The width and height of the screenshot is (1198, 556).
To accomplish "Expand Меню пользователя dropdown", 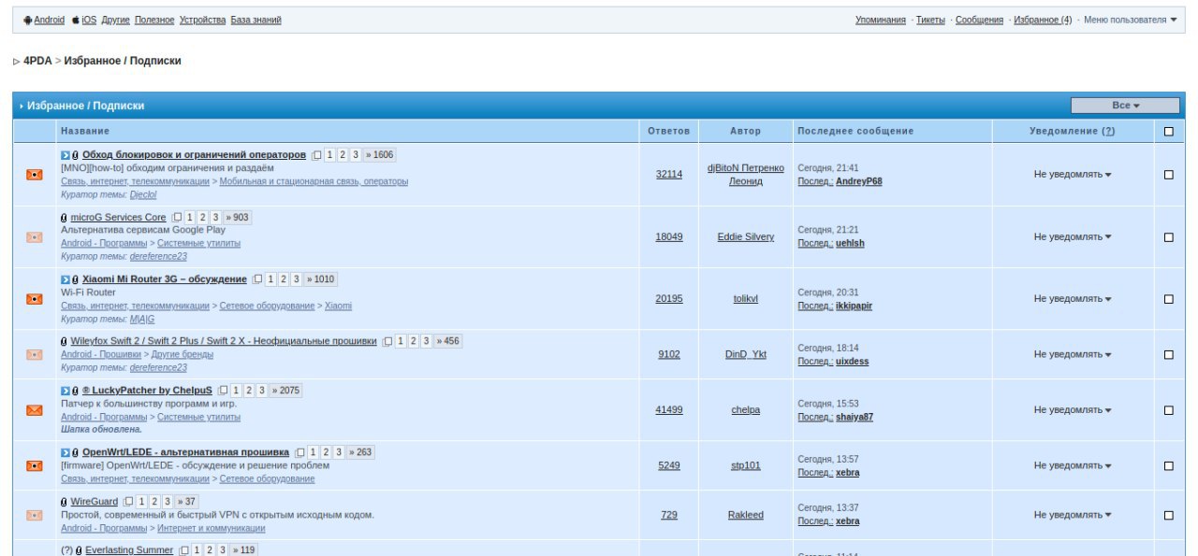I will (x=1131, y=20).
